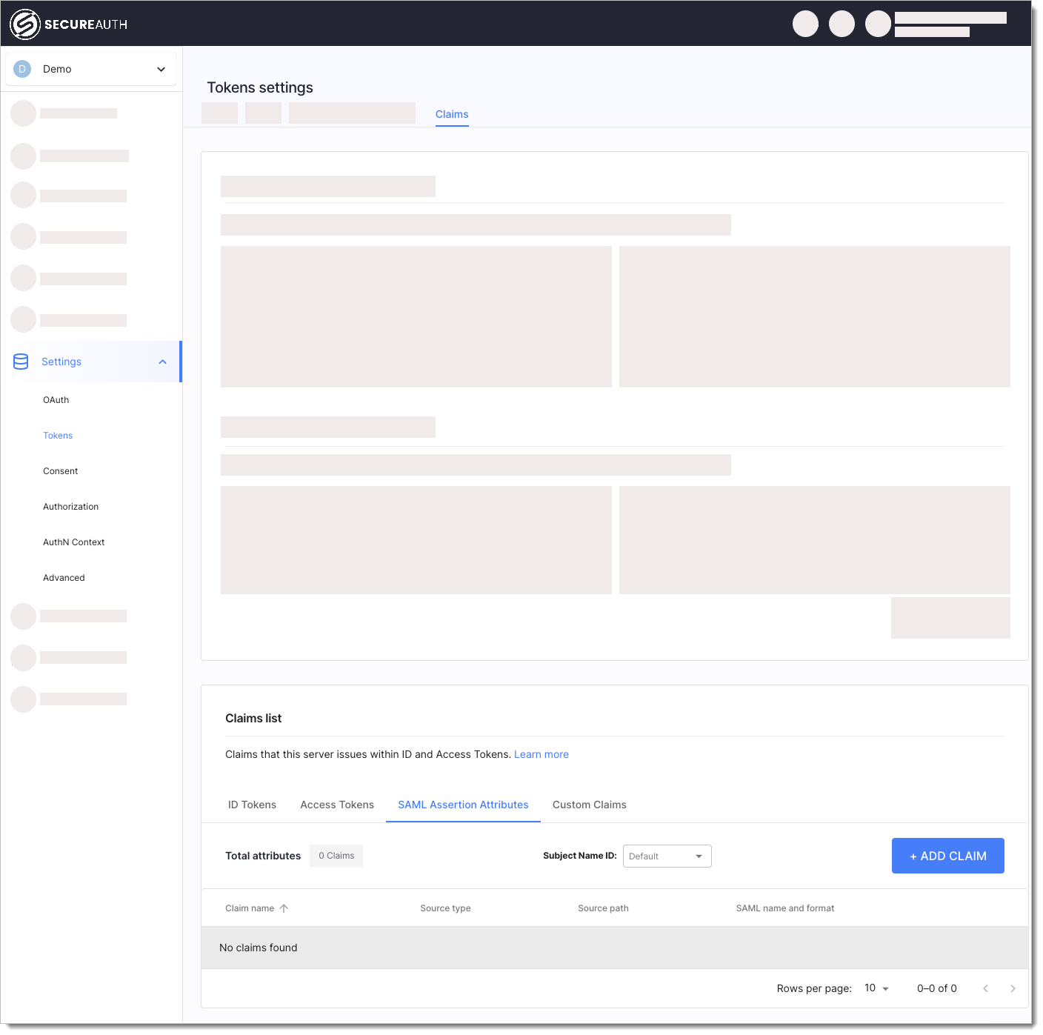Image resolution: width=1043 pixels, height=1035 pixels.
Task: Click the Claims list heading
Action: pos(253,718)
